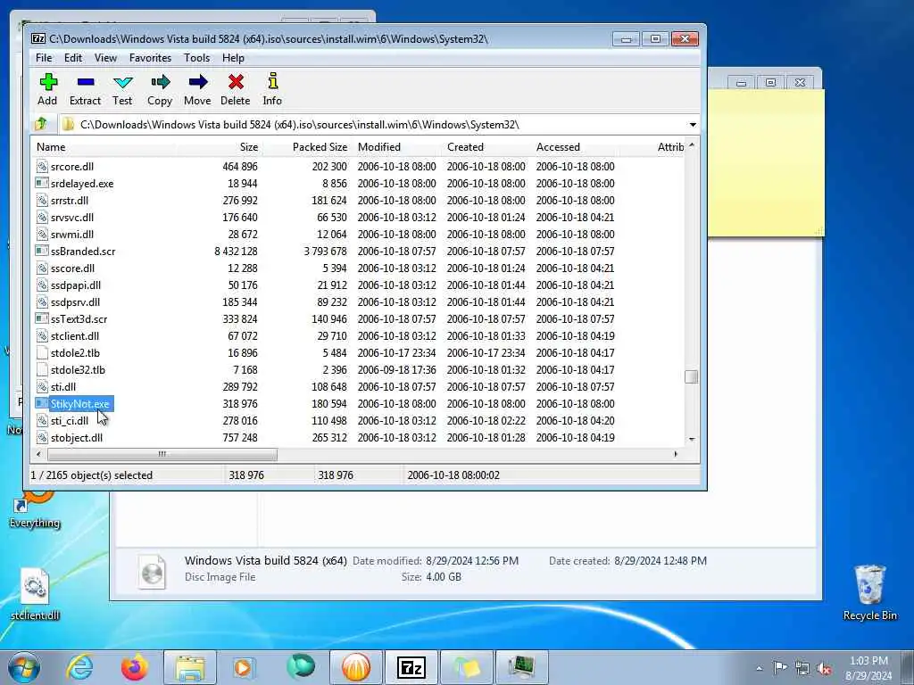Open the stclient.dll desktop icon

(35, 594)
